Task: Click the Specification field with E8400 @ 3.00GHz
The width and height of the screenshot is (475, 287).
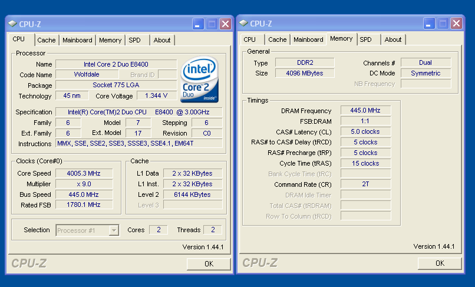Action: pos(138,112)
